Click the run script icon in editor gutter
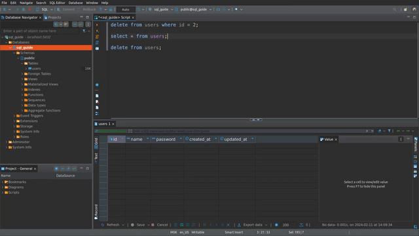 [97, 37]
